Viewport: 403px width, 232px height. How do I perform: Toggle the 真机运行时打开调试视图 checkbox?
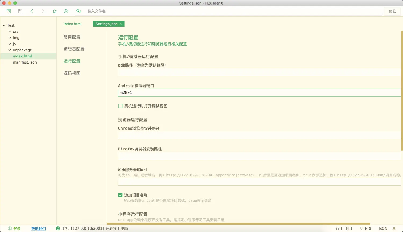pyautogui.click(x=120, y=106)
